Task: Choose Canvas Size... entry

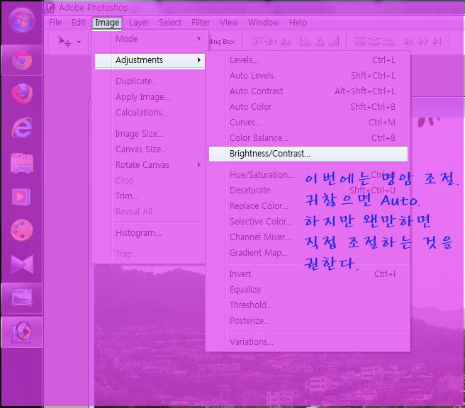Action: (x=142, y=149)
